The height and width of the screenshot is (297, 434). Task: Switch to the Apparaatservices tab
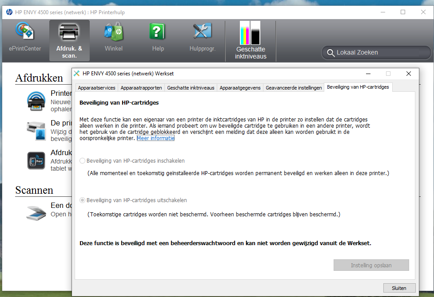(x=96, y=87)
